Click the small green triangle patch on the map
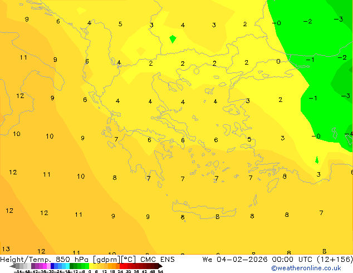The height and width of the screenshot is (273, 353). (317, 160)
